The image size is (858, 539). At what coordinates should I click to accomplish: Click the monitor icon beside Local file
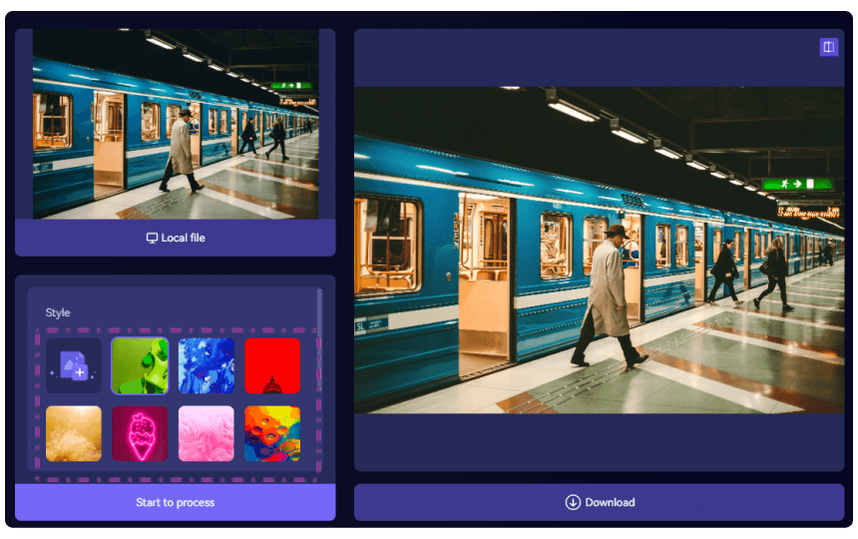click(x=152, y=238)
